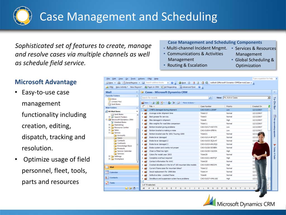
Task: Click the search web icon beside Home
Action: point(207,83)
